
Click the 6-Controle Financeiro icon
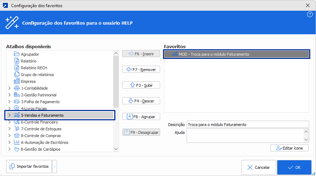pos(16,122)
